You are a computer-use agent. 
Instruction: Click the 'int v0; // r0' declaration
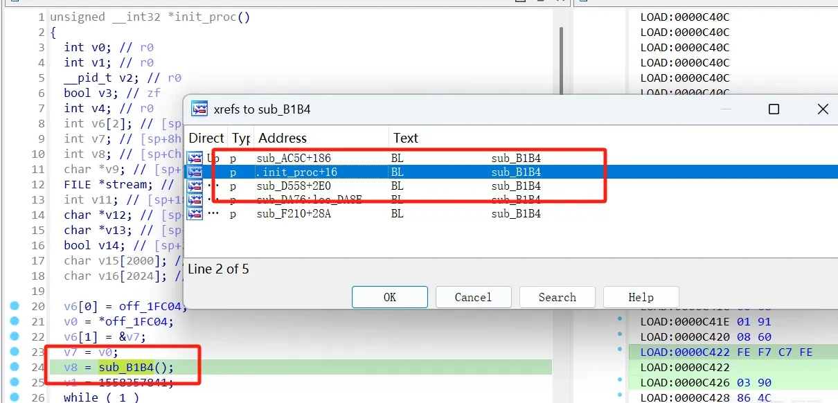[109, 48]
